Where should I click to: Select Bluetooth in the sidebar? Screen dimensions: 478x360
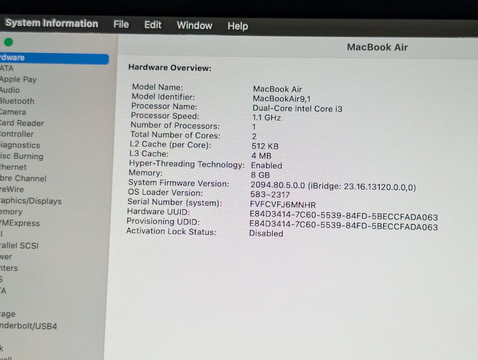click(x=17, y=101)
